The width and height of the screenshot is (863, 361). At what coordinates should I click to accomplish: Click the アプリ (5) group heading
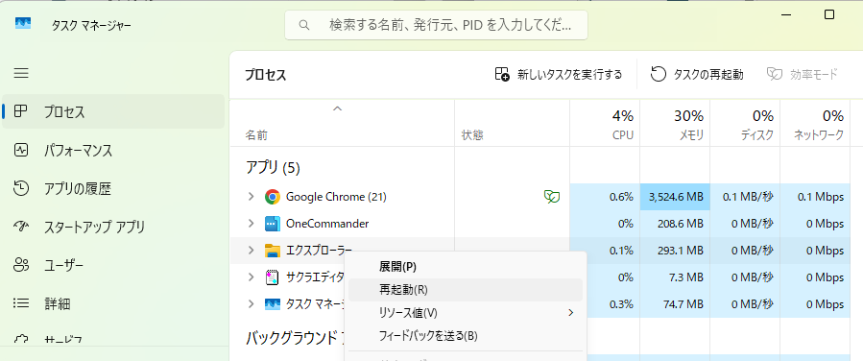pos(273,168)
